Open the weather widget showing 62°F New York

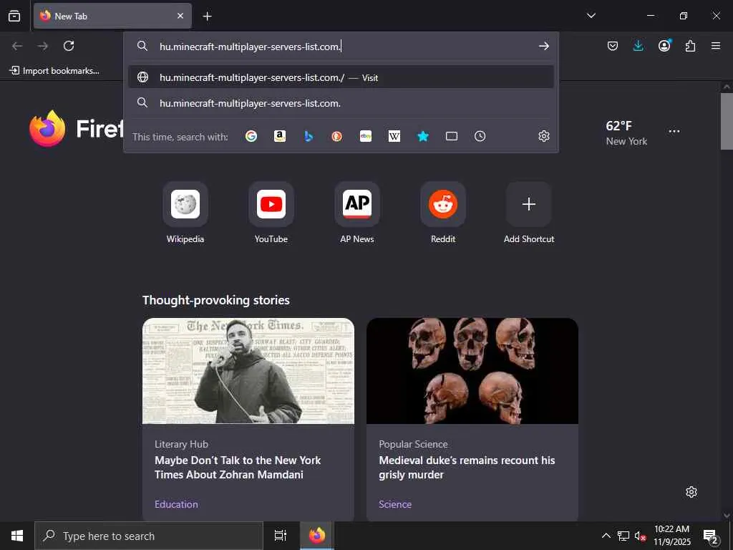click(x=626, y=132)
